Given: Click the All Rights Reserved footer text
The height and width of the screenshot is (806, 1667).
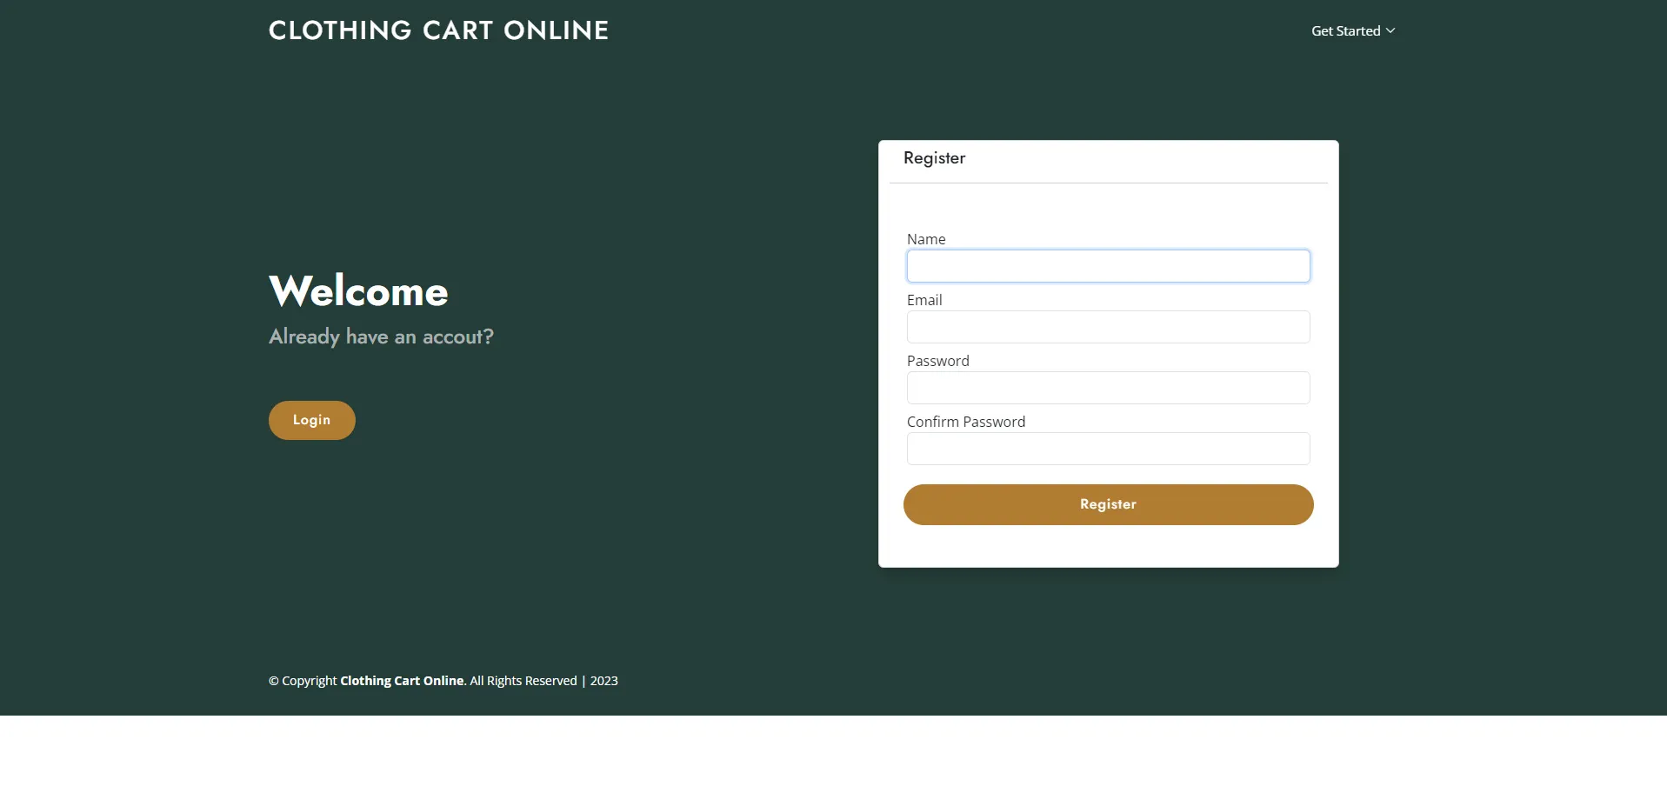Looking at the screenshot, I should [x=523, y=681].
